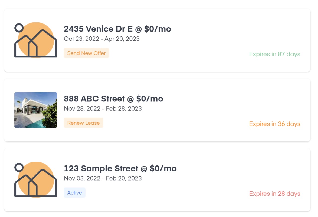318x217 pixels.
Task: Click the Nov 28, 2022 - Feb 28, 2023 date range
Action: coord(103,109)
